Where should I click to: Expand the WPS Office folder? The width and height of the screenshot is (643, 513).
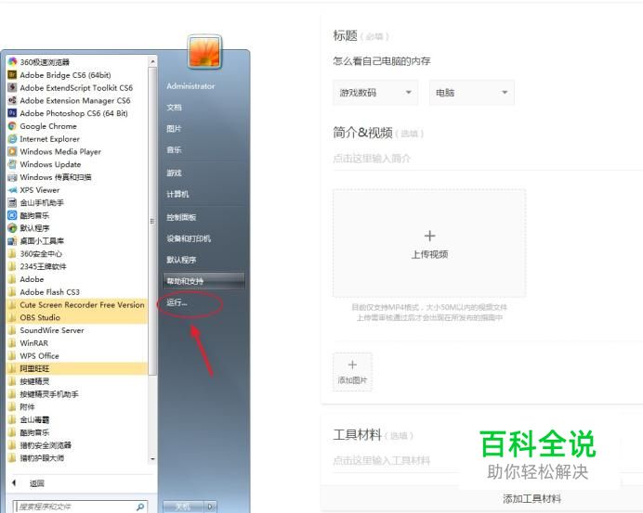point(77,356)
